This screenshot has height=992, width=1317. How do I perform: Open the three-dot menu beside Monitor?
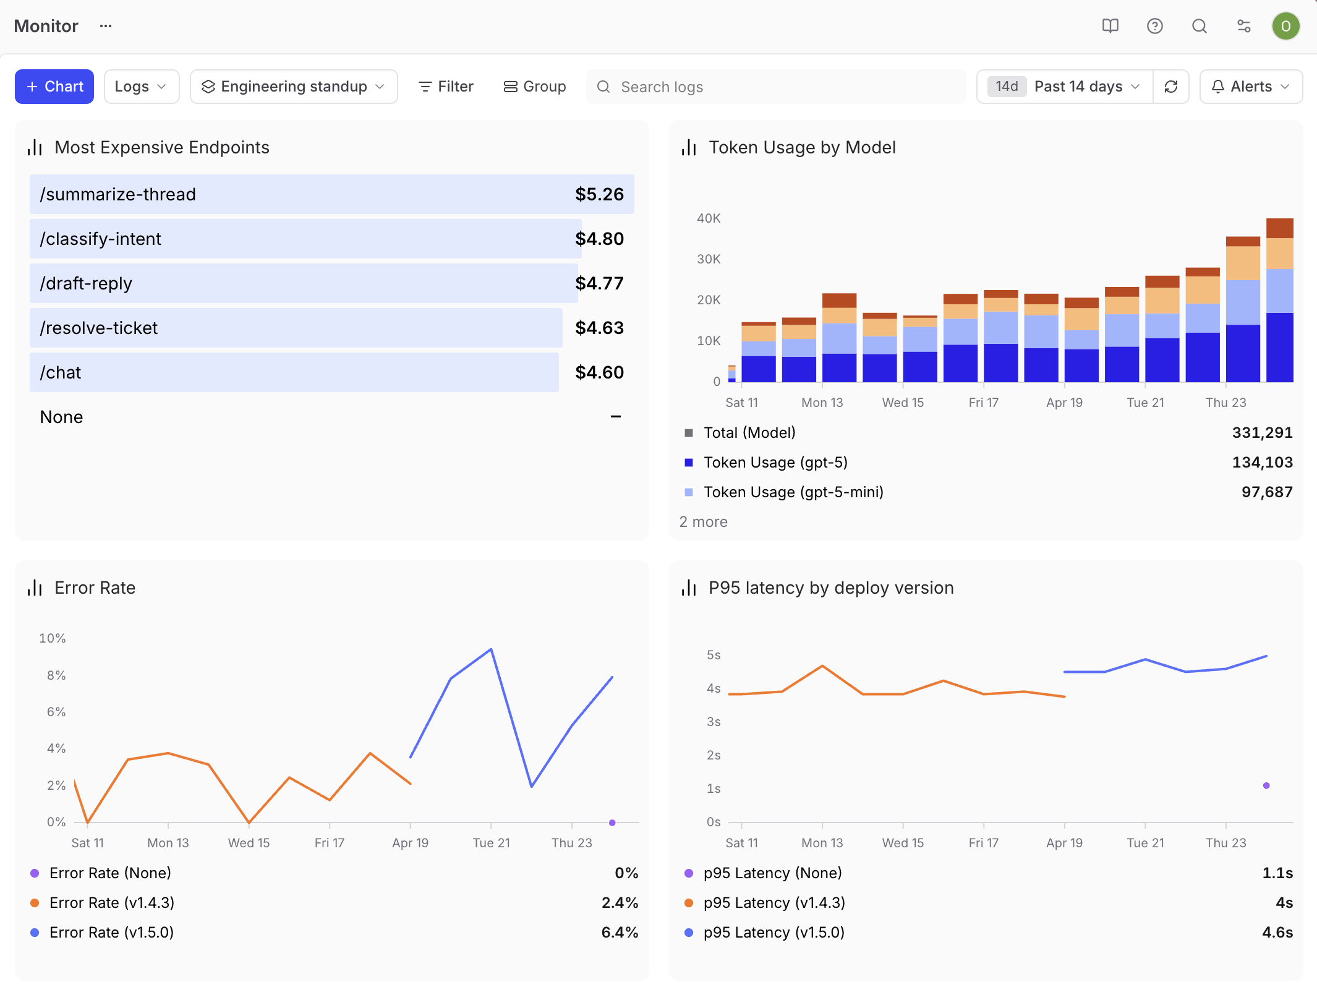tap(106, 26)
